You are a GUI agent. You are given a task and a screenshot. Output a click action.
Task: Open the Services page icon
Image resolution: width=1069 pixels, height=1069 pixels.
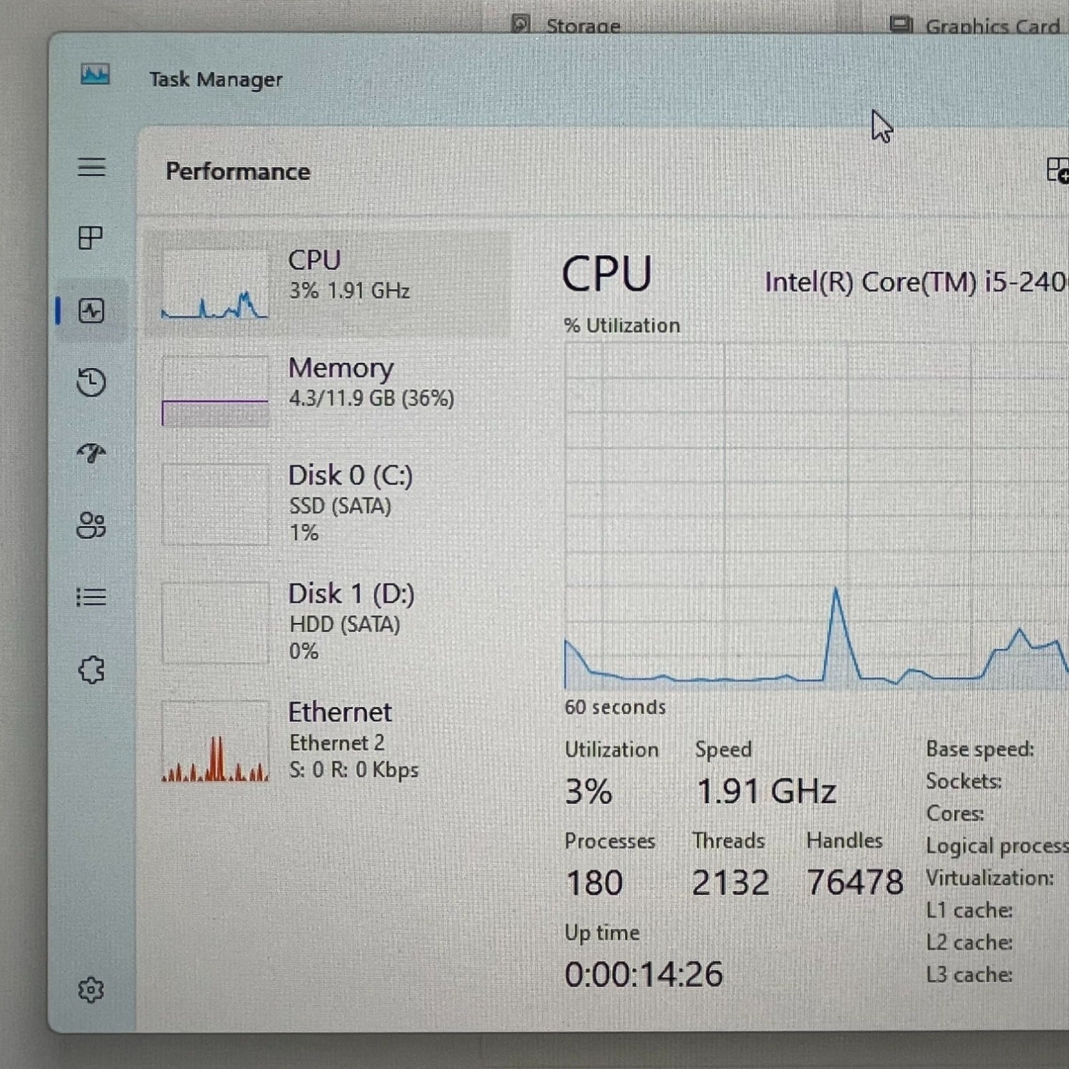click(x=91, y=670)
